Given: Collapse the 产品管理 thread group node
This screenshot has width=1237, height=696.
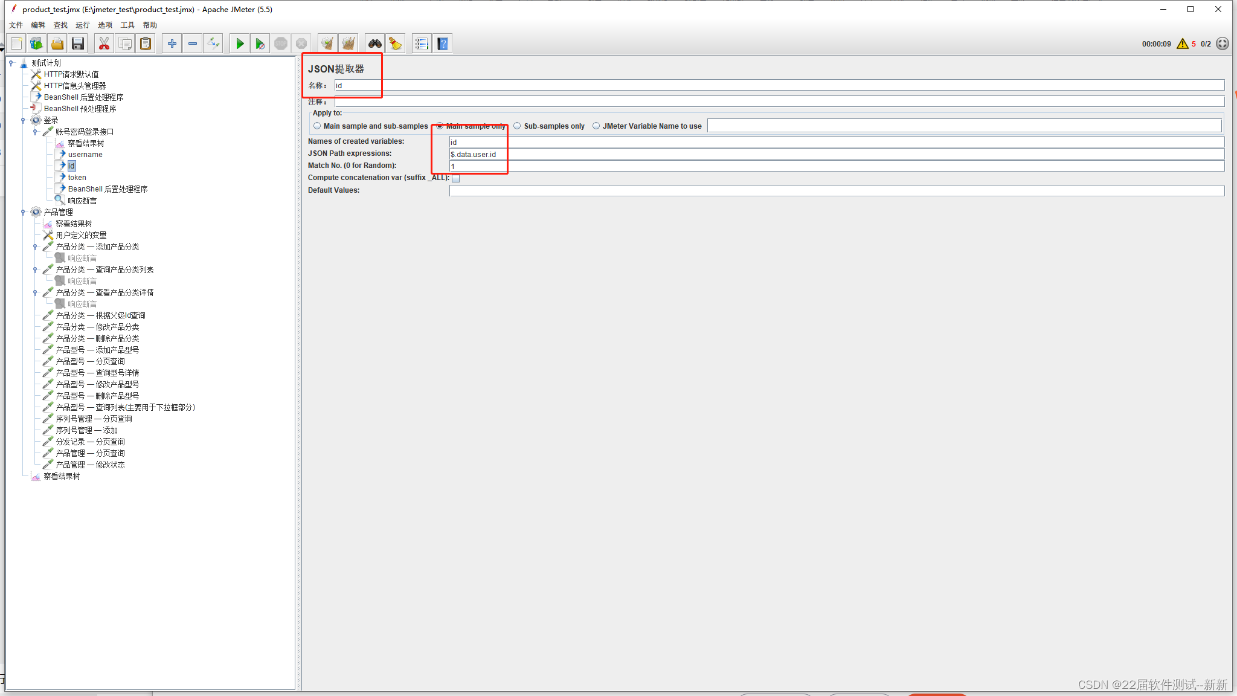Looking at the screenshot, I should tap(23, 212).
